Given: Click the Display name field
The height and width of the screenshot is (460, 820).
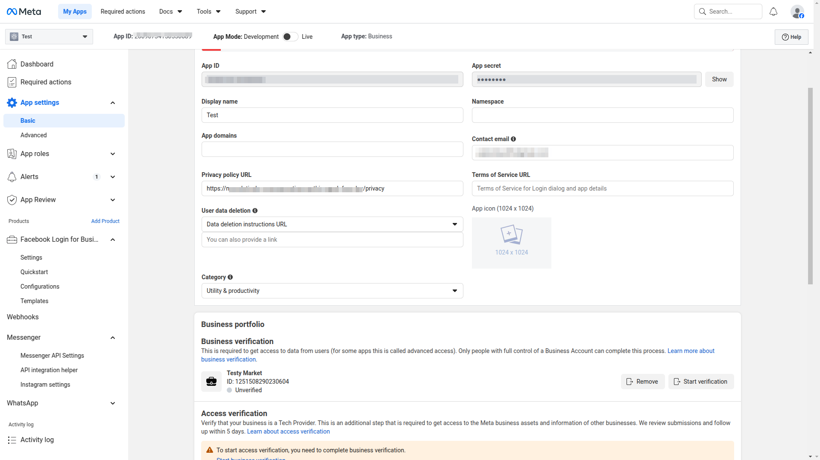Looking at the screenshot, I should 332,115.
